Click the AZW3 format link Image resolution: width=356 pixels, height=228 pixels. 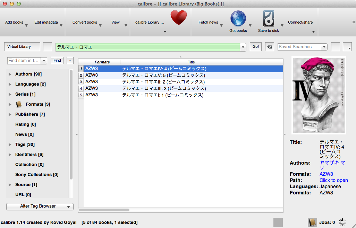326,174
